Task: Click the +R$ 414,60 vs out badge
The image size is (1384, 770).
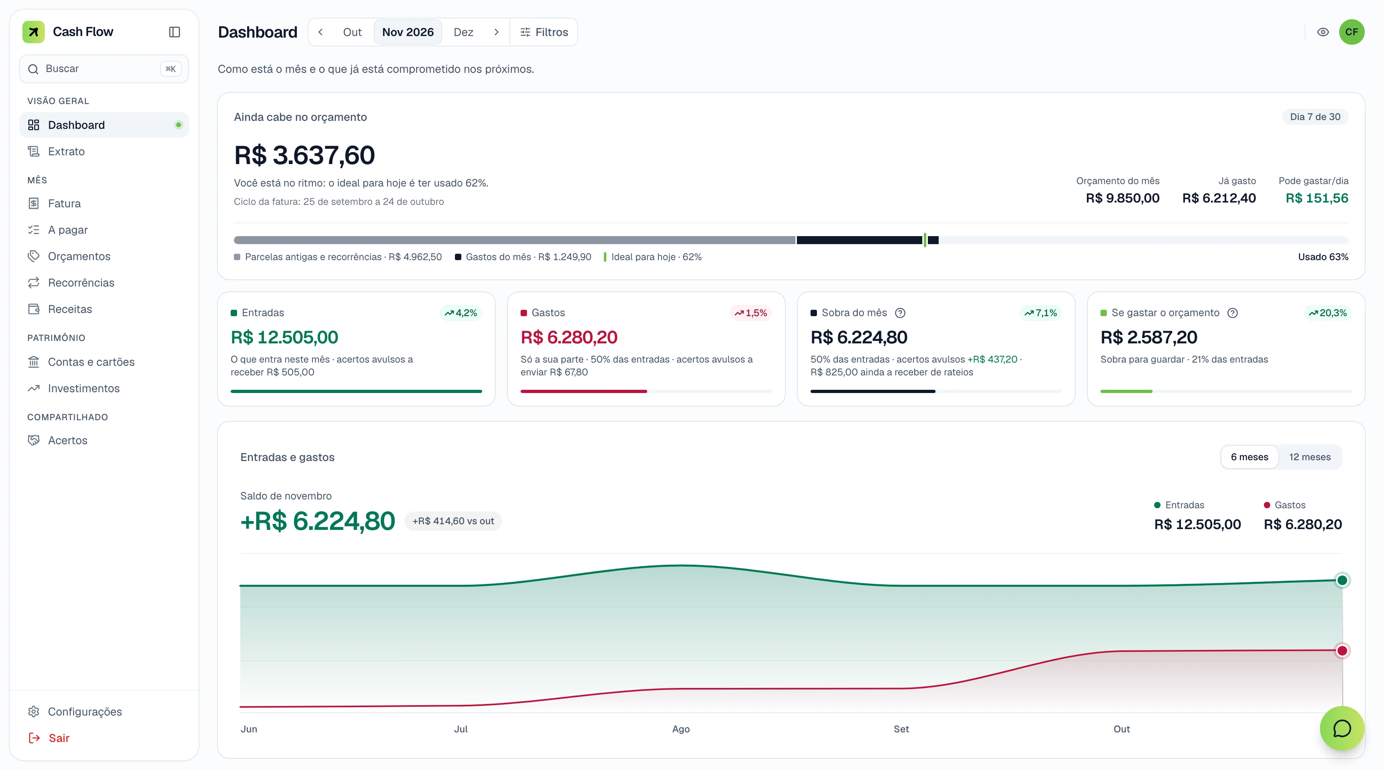Action: pyautogui.click(x=453, y=521)
